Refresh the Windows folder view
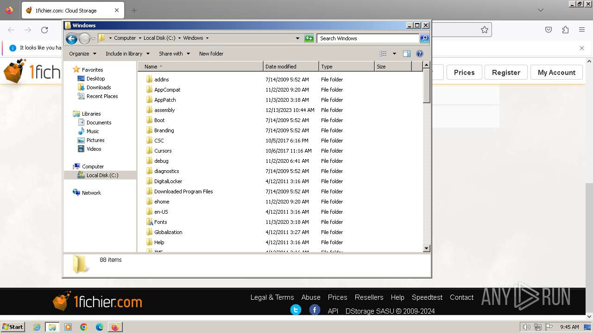Image resolution: width=593 pixels, height=333 pixels. click(309, 38)
